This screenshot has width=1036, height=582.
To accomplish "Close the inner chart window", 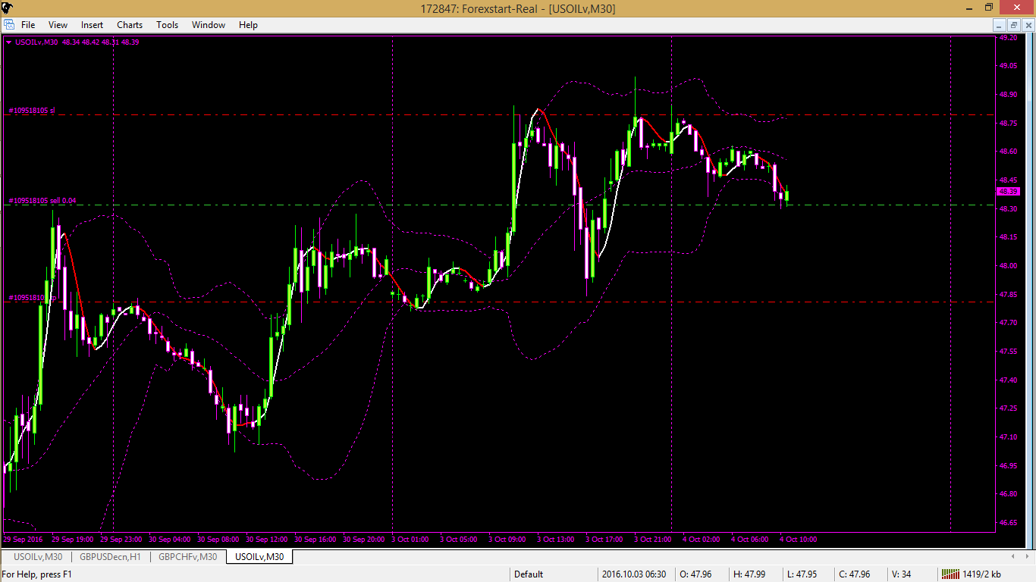I will tap(1027, 25).
